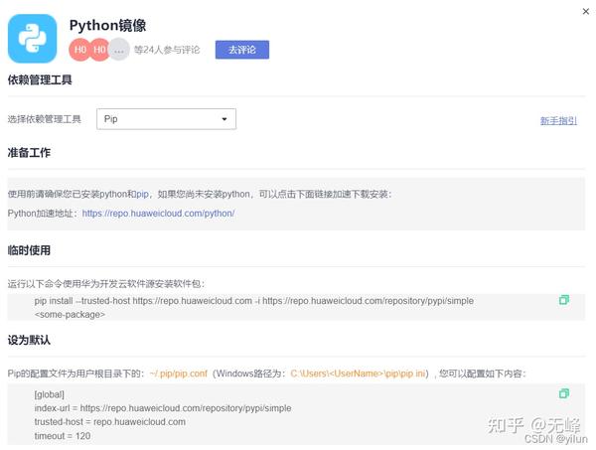Screen dimensions: 596x450
Task: Click the dropdown arrow beside Pip
Action: [224, 119]
